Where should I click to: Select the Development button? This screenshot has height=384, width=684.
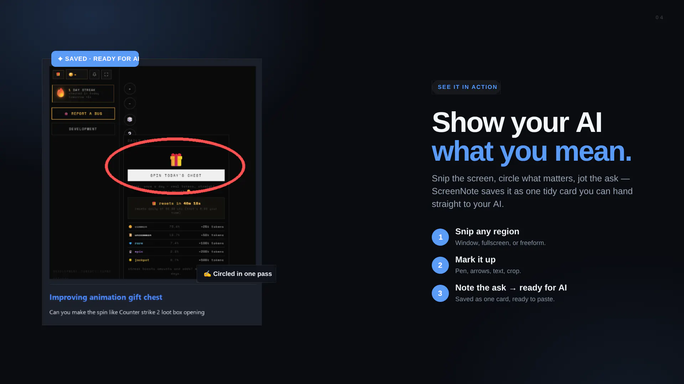[83, 129]
